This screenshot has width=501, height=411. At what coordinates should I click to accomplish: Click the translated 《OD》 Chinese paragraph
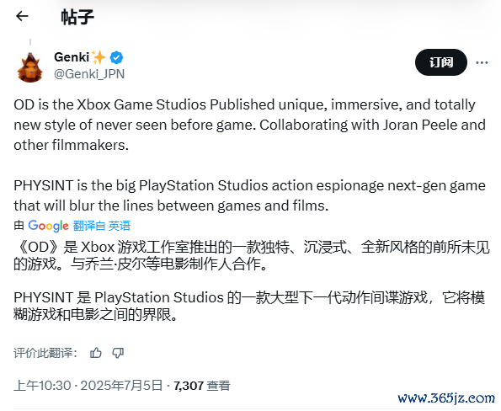[252, 256]
